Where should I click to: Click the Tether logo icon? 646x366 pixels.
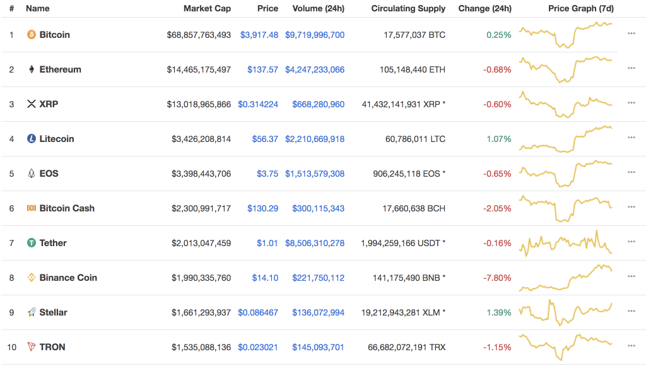click(x=32, y=243)
